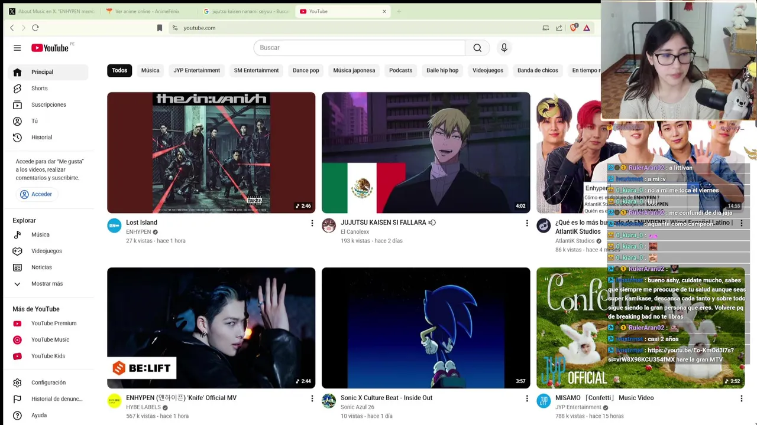Open Historial de denuncias flag item
This screenshot has height=425, width=757.
coord(48,399)
